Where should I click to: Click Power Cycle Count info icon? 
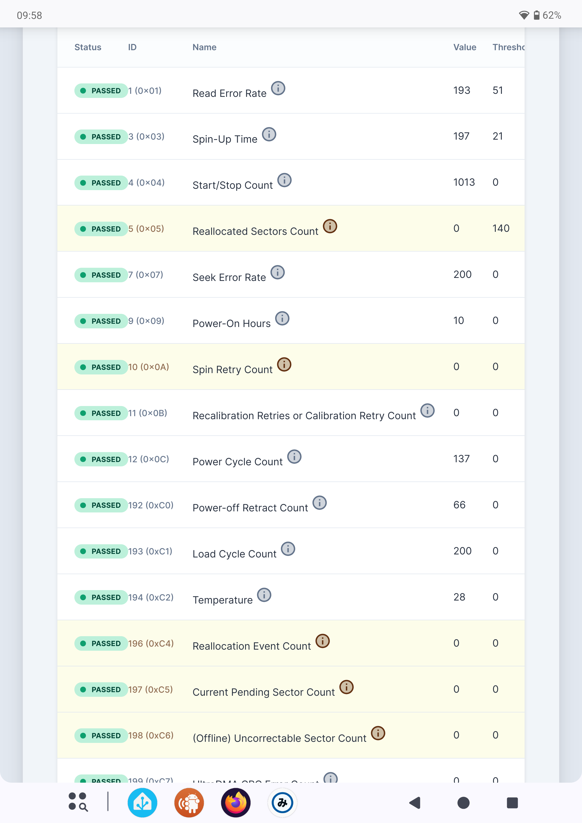pos(294,457)
